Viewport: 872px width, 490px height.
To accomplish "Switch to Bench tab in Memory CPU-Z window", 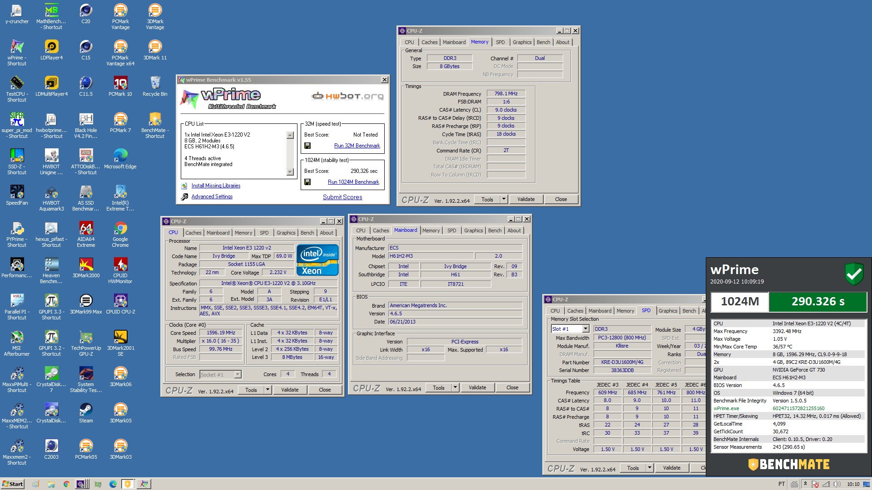I will tap(543, 42).
